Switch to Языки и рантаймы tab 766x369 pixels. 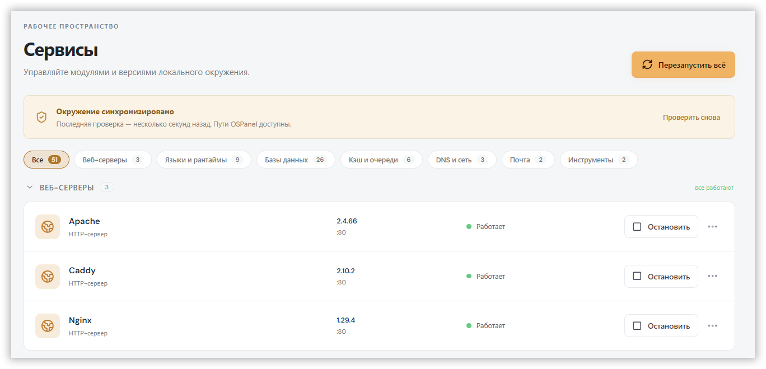click(204, 160)
